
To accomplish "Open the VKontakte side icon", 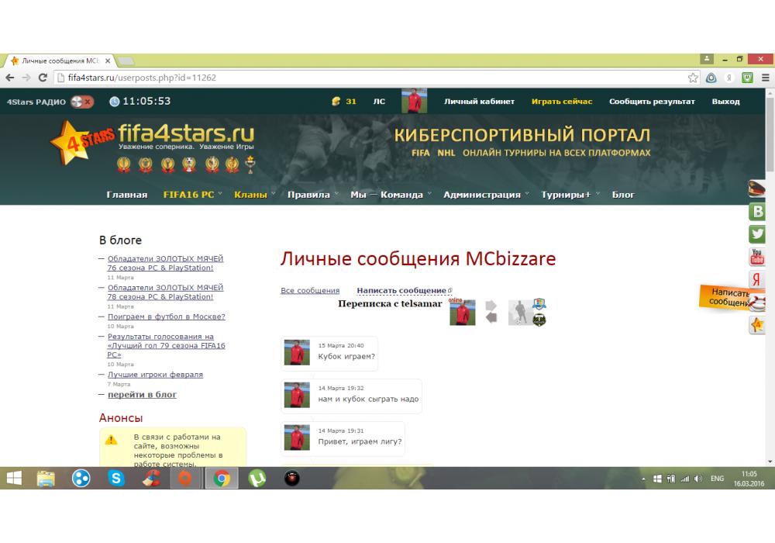I will (x=756, y=212).
